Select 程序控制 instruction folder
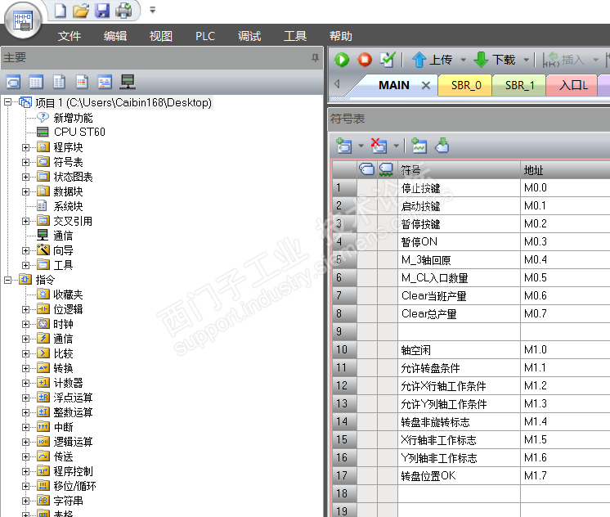Viewport: 610px width, 517px height. pyautogui.click(x=73, y=471)
